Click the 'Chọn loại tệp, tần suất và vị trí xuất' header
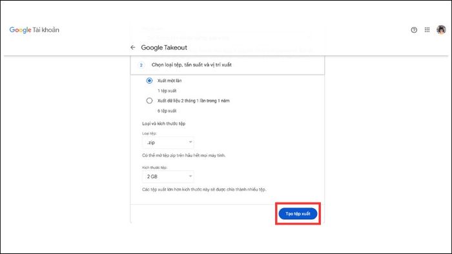The image size is (452, 254). 192,65
